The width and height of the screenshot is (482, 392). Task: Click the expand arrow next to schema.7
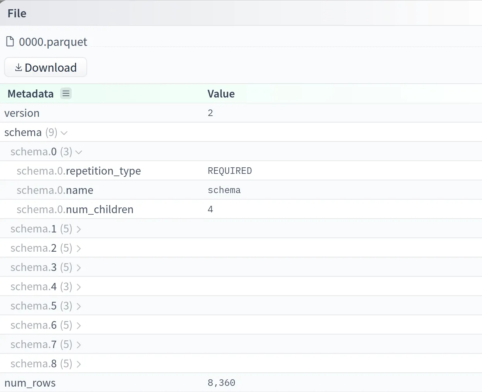pos(79,345)
